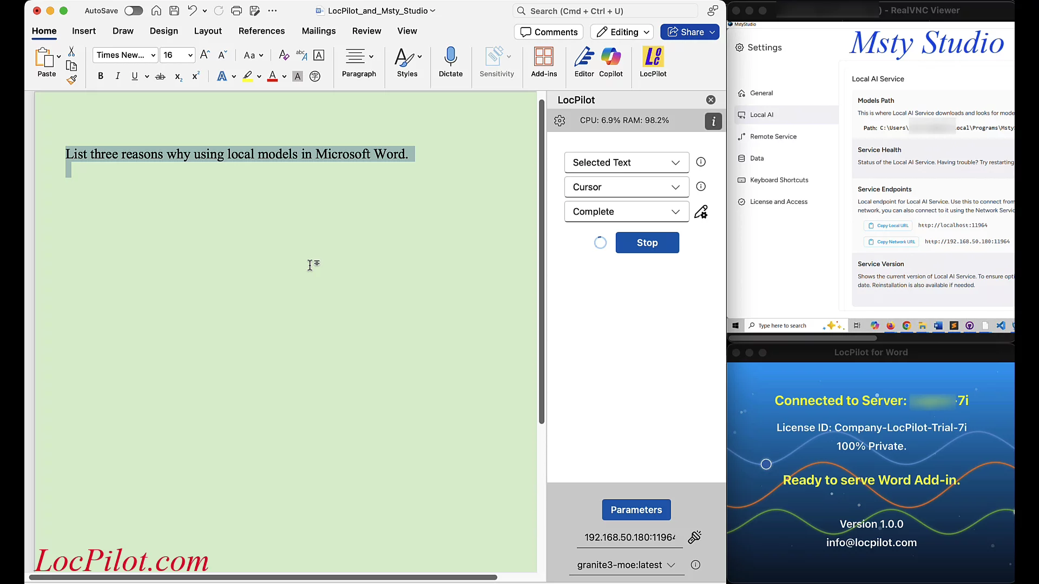Show info for the Selected Text option
This screenshot has height=584, width=1039.
(701, 162)
